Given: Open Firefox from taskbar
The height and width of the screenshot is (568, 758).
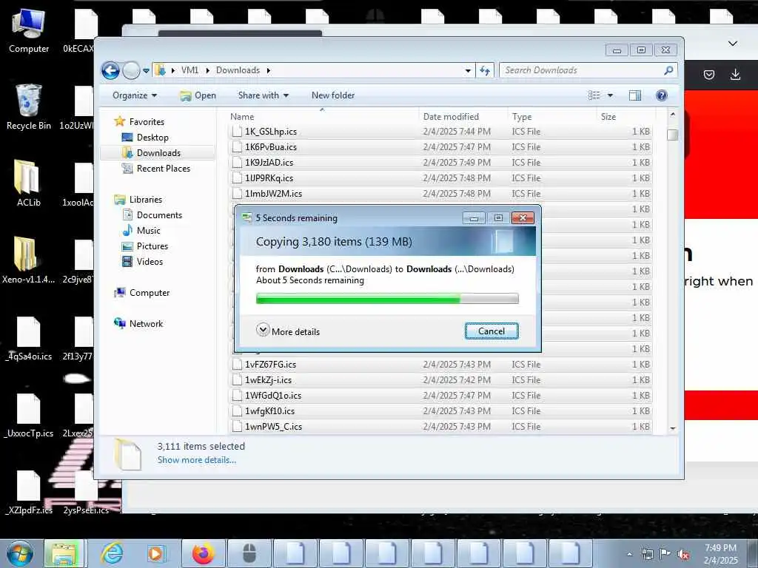Looking at the screenshot, I should click(x=203, y=553).
